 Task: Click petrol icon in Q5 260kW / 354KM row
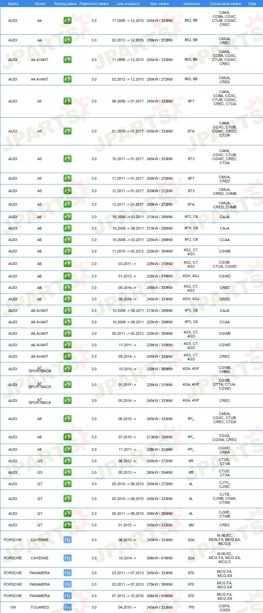point(68,472)
